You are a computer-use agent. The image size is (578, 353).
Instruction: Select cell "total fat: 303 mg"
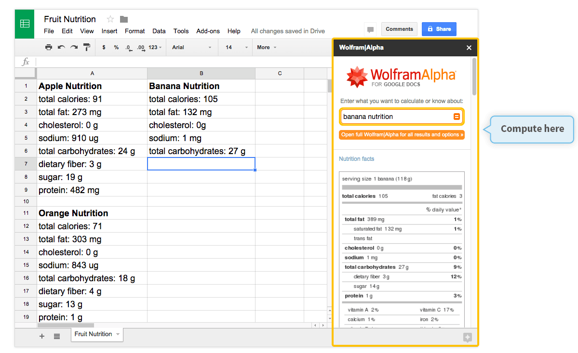[92, 239]
